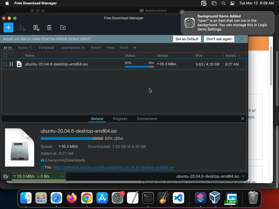Select the Completed filter tab
The height and width of the screenshot is (209, 279).
pos(46,48)
